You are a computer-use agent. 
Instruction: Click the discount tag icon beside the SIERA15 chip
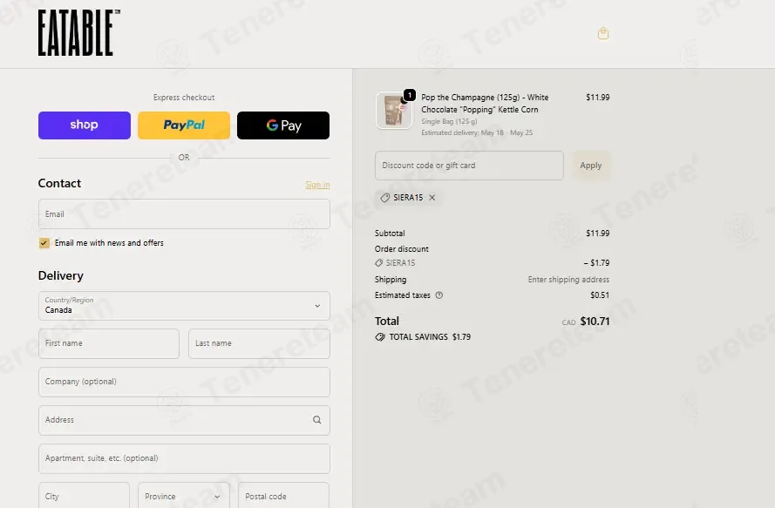coord(385,198)
